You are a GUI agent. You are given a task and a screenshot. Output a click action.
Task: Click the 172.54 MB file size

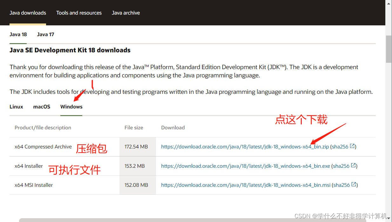tap(136, 147)
